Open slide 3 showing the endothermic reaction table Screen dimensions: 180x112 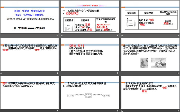pos(149,18)
